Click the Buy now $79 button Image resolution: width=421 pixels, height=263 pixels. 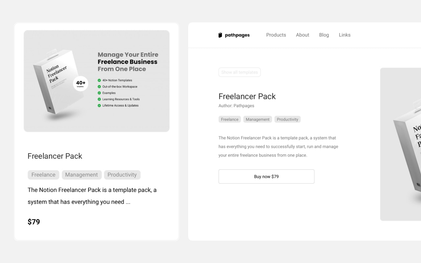(266, 177)
